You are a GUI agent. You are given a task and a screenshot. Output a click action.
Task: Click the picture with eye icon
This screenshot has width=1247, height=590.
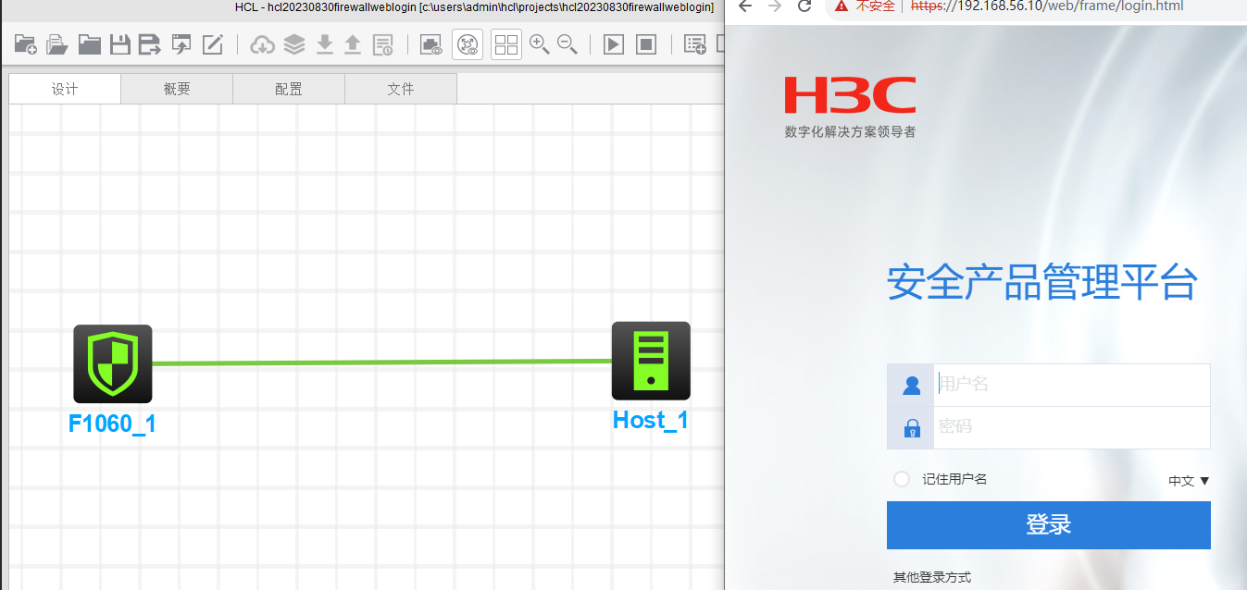pyautogui.click(x=431, y=43)
